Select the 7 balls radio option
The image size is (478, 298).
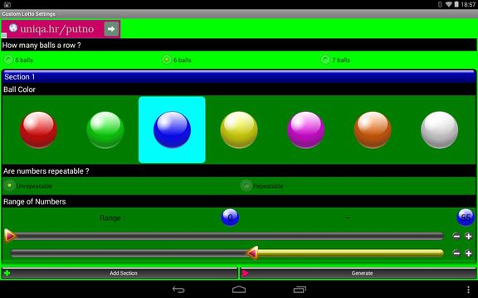click(335, 60)
